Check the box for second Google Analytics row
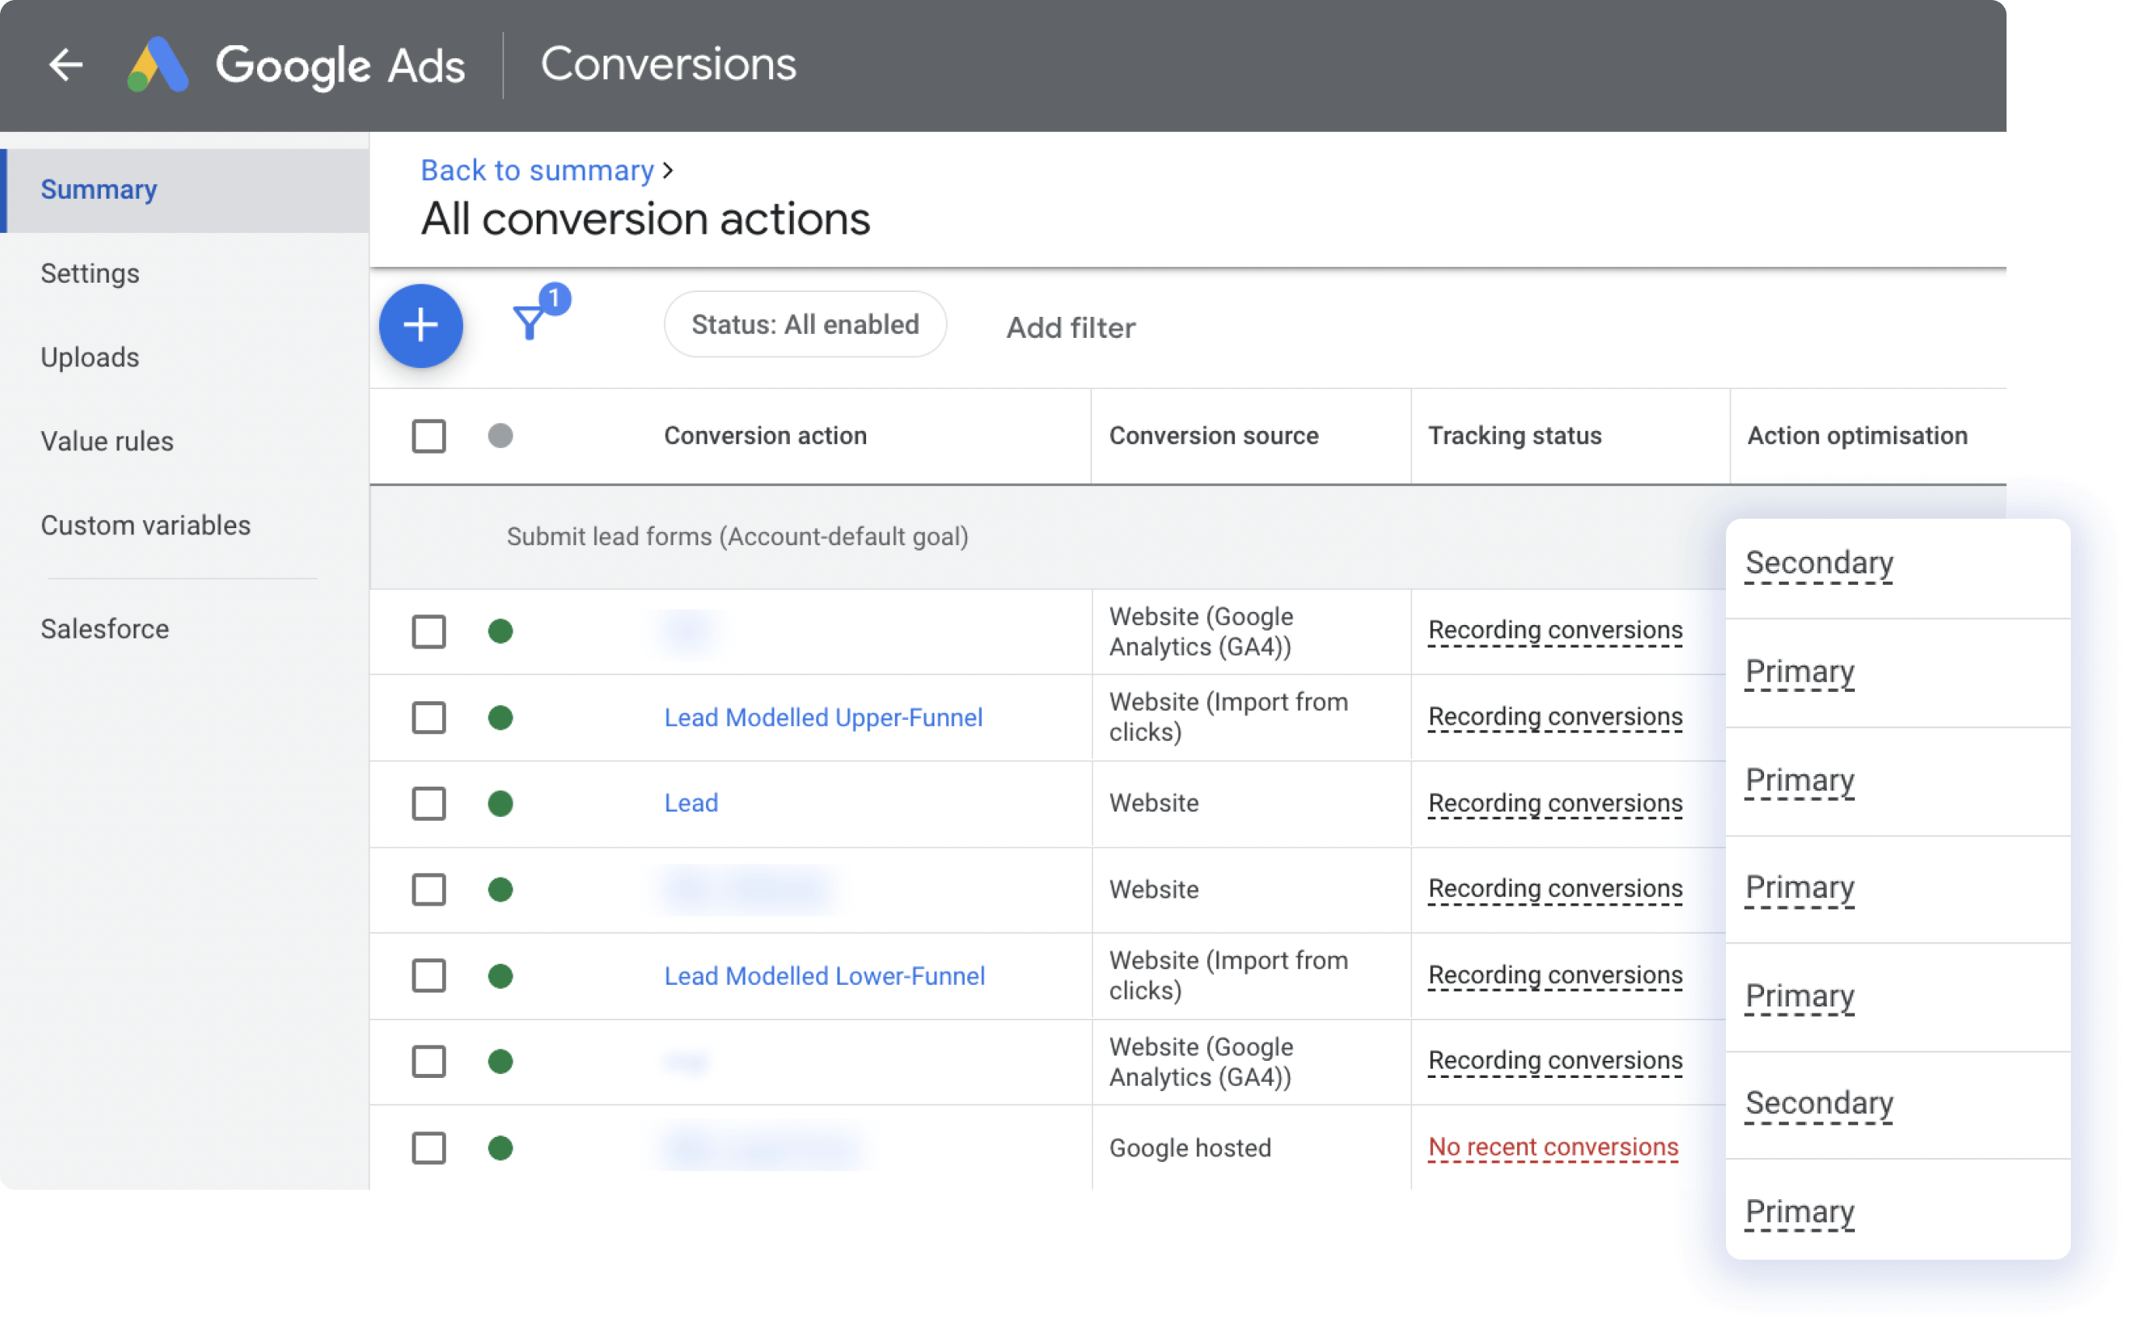 (429, 1062)
